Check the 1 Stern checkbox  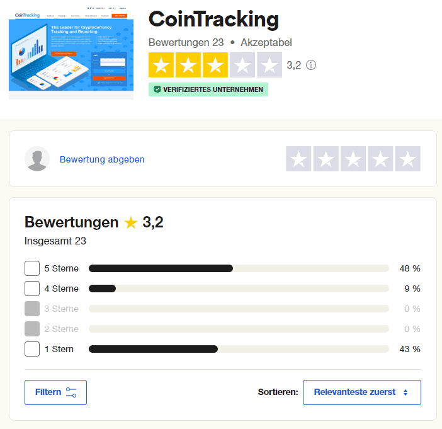pyautogui.click(x=32, y=349)
